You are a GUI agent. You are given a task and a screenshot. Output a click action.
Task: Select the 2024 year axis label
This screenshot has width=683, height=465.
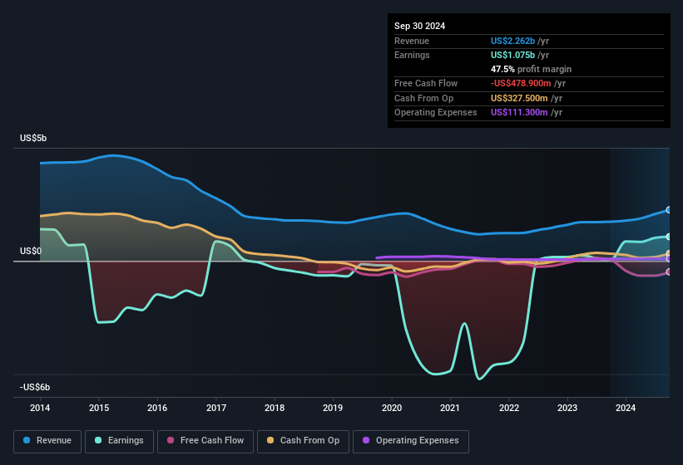626,408
